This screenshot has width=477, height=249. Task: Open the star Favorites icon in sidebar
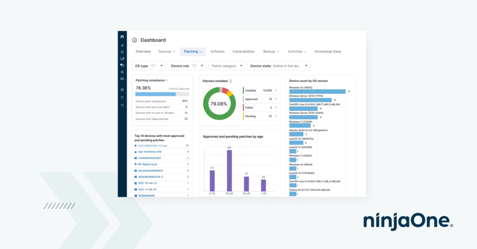click(x=122, y=97)
